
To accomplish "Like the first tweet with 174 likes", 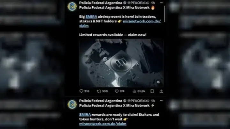I will [x=117, y=91].
